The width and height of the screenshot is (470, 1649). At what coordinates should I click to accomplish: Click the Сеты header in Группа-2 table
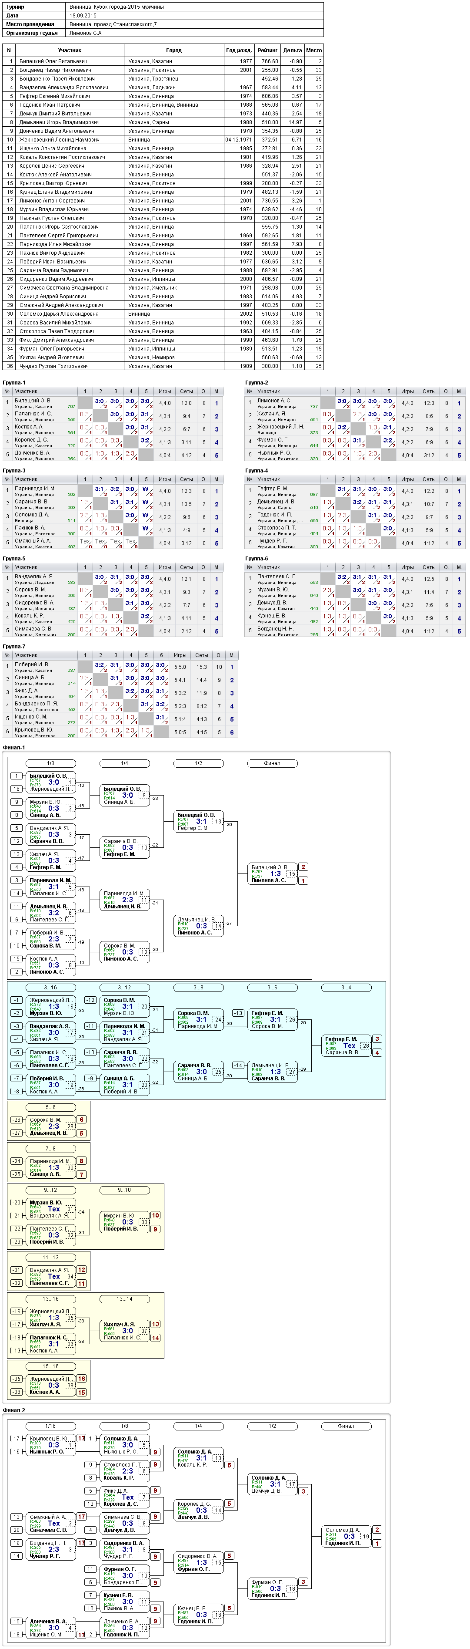pyautogui.click(x=429, y=391)
